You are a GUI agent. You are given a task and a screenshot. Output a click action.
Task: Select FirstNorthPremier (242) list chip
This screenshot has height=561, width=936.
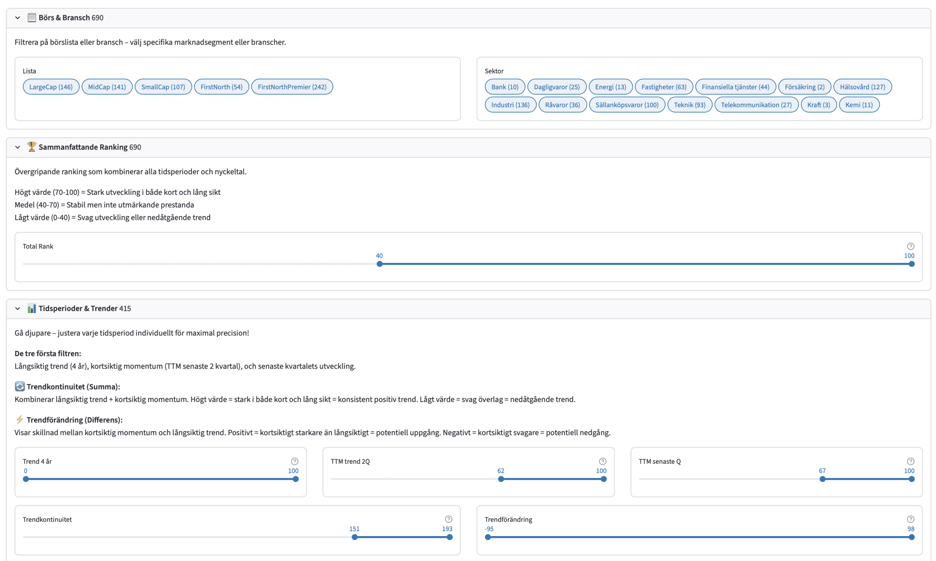(x=292, y=87)
